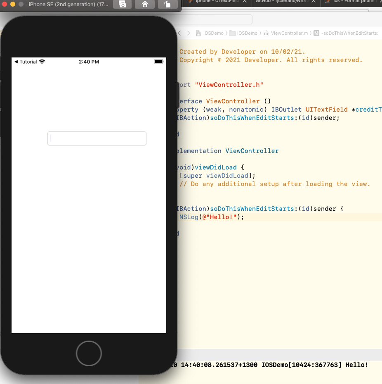Click the UITextField property declaration line
Screen dimensions: 382x384
[279, 110]
